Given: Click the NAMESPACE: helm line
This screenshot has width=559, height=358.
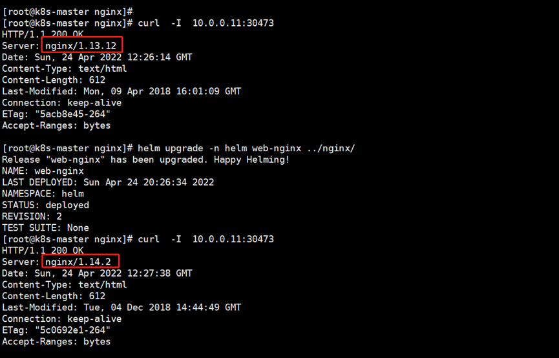Looking at the screenshot, I should pos(43,194).
